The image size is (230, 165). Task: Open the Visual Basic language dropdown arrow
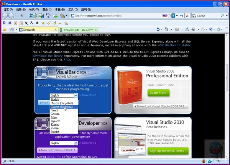(76, 95)
